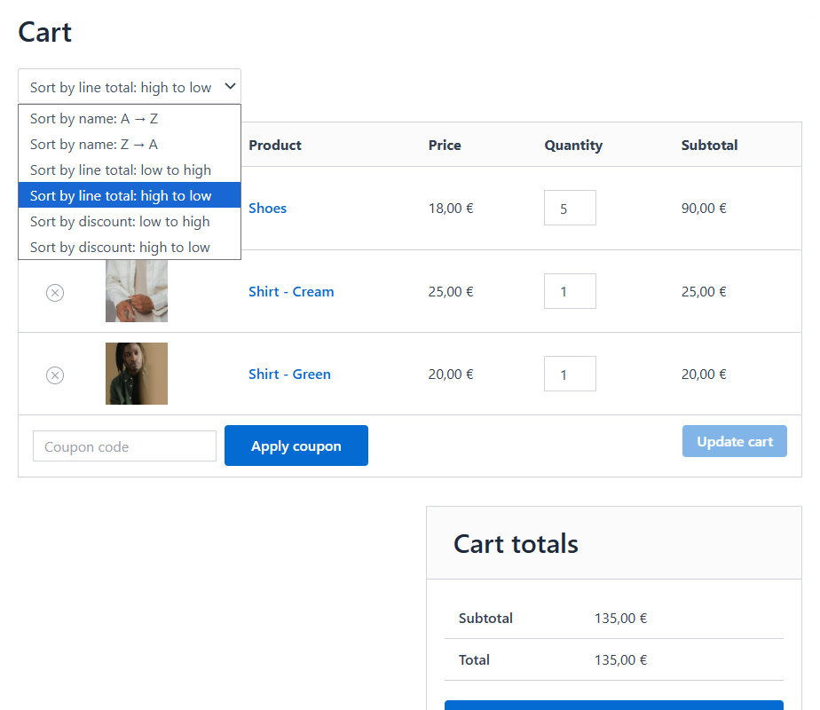Screen dimensions: 820x710
Task: Select "Sort by name: Z → A"
Action: tap(92, 144)
